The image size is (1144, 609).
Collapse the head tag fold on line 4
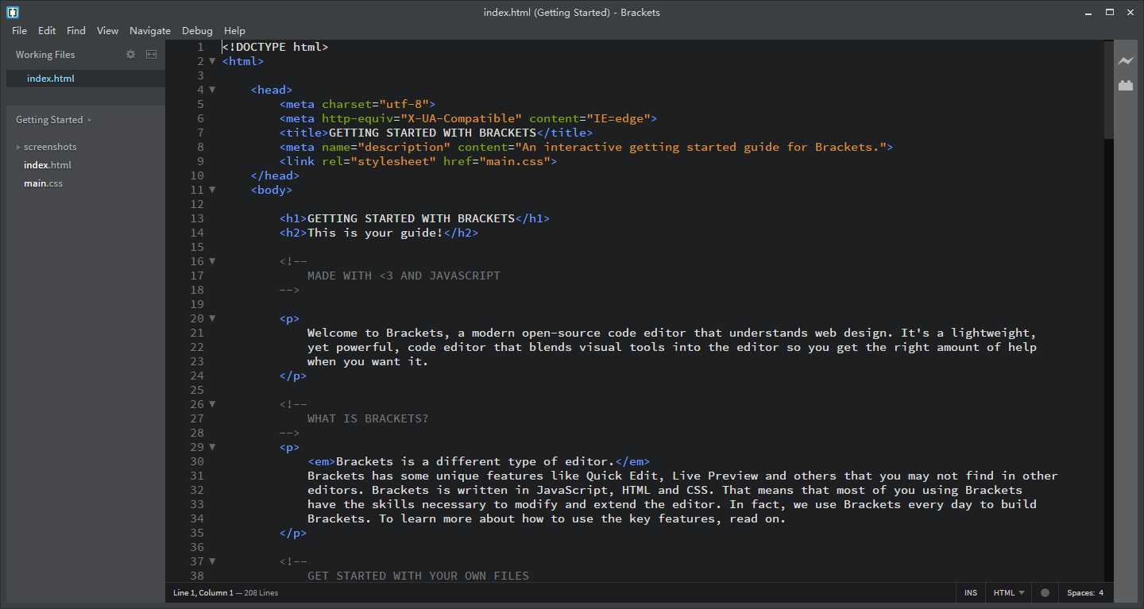coord(212,90)
